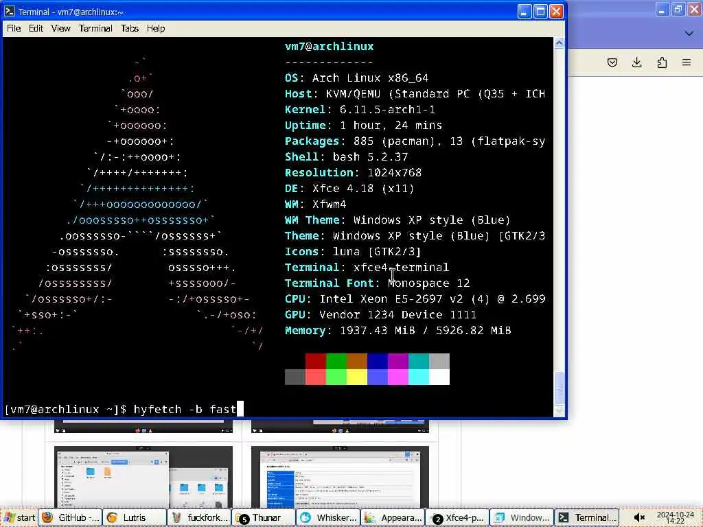Switch to the GitHub Firefox taskbar item
This screenshot has height=527, width=703.
coord(70,517)
